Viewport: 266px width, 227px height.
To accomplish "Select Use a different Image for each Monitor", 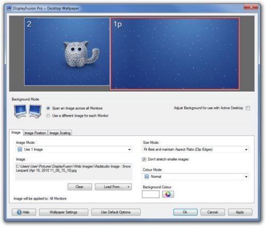I will (48, 116).
